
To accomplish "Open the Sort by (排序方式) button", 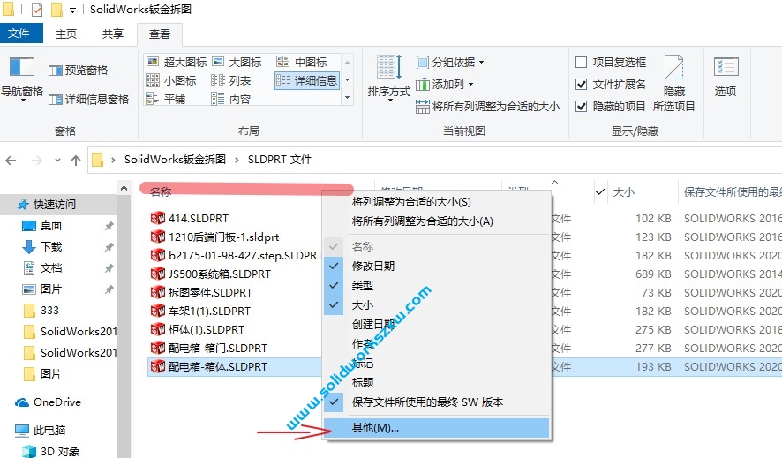I will point(388,79).
